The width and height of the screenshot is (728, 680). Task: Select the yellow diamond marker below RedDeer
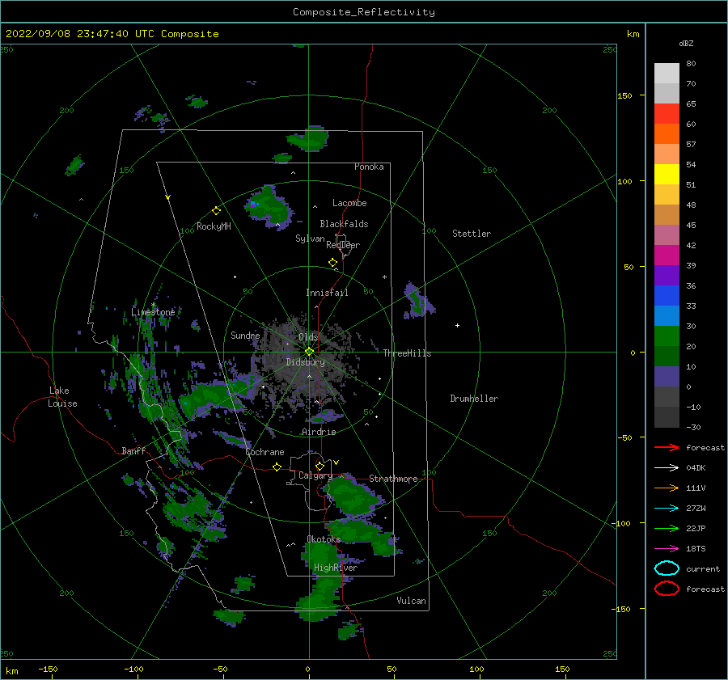(332, 263)
